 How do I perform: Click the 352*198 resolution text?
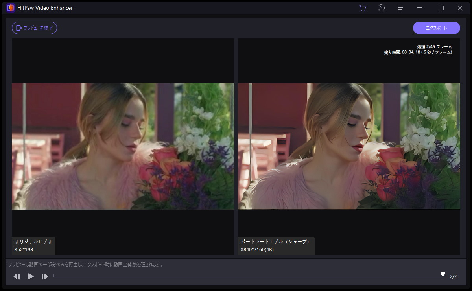24,249
